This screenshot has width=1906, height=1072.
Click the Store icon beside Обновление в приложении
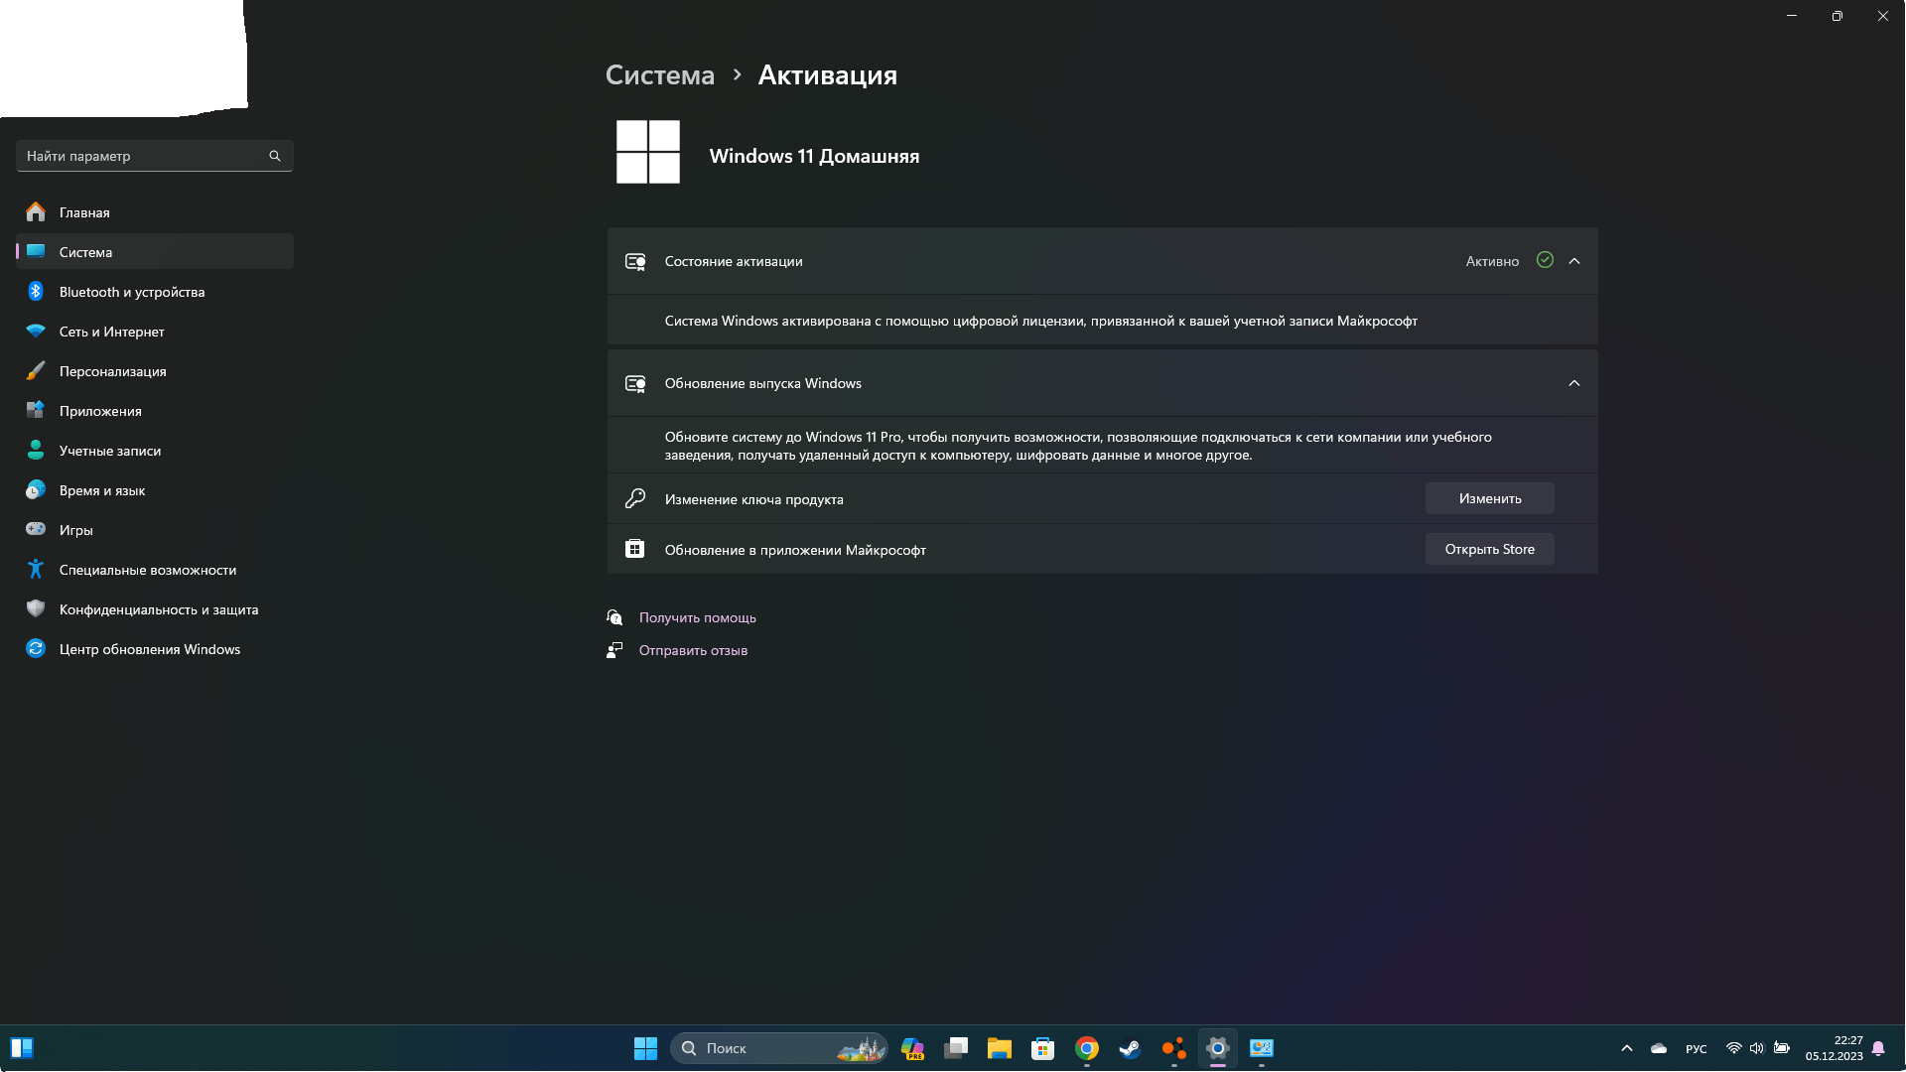(x=634, y=548)
